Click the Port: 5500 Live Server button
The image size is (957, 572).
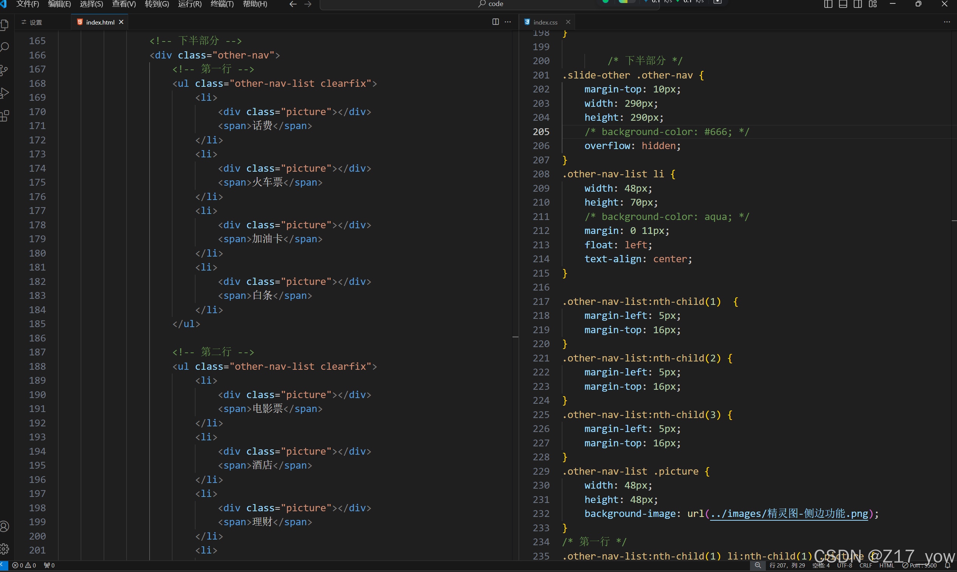tap(920, 566)
